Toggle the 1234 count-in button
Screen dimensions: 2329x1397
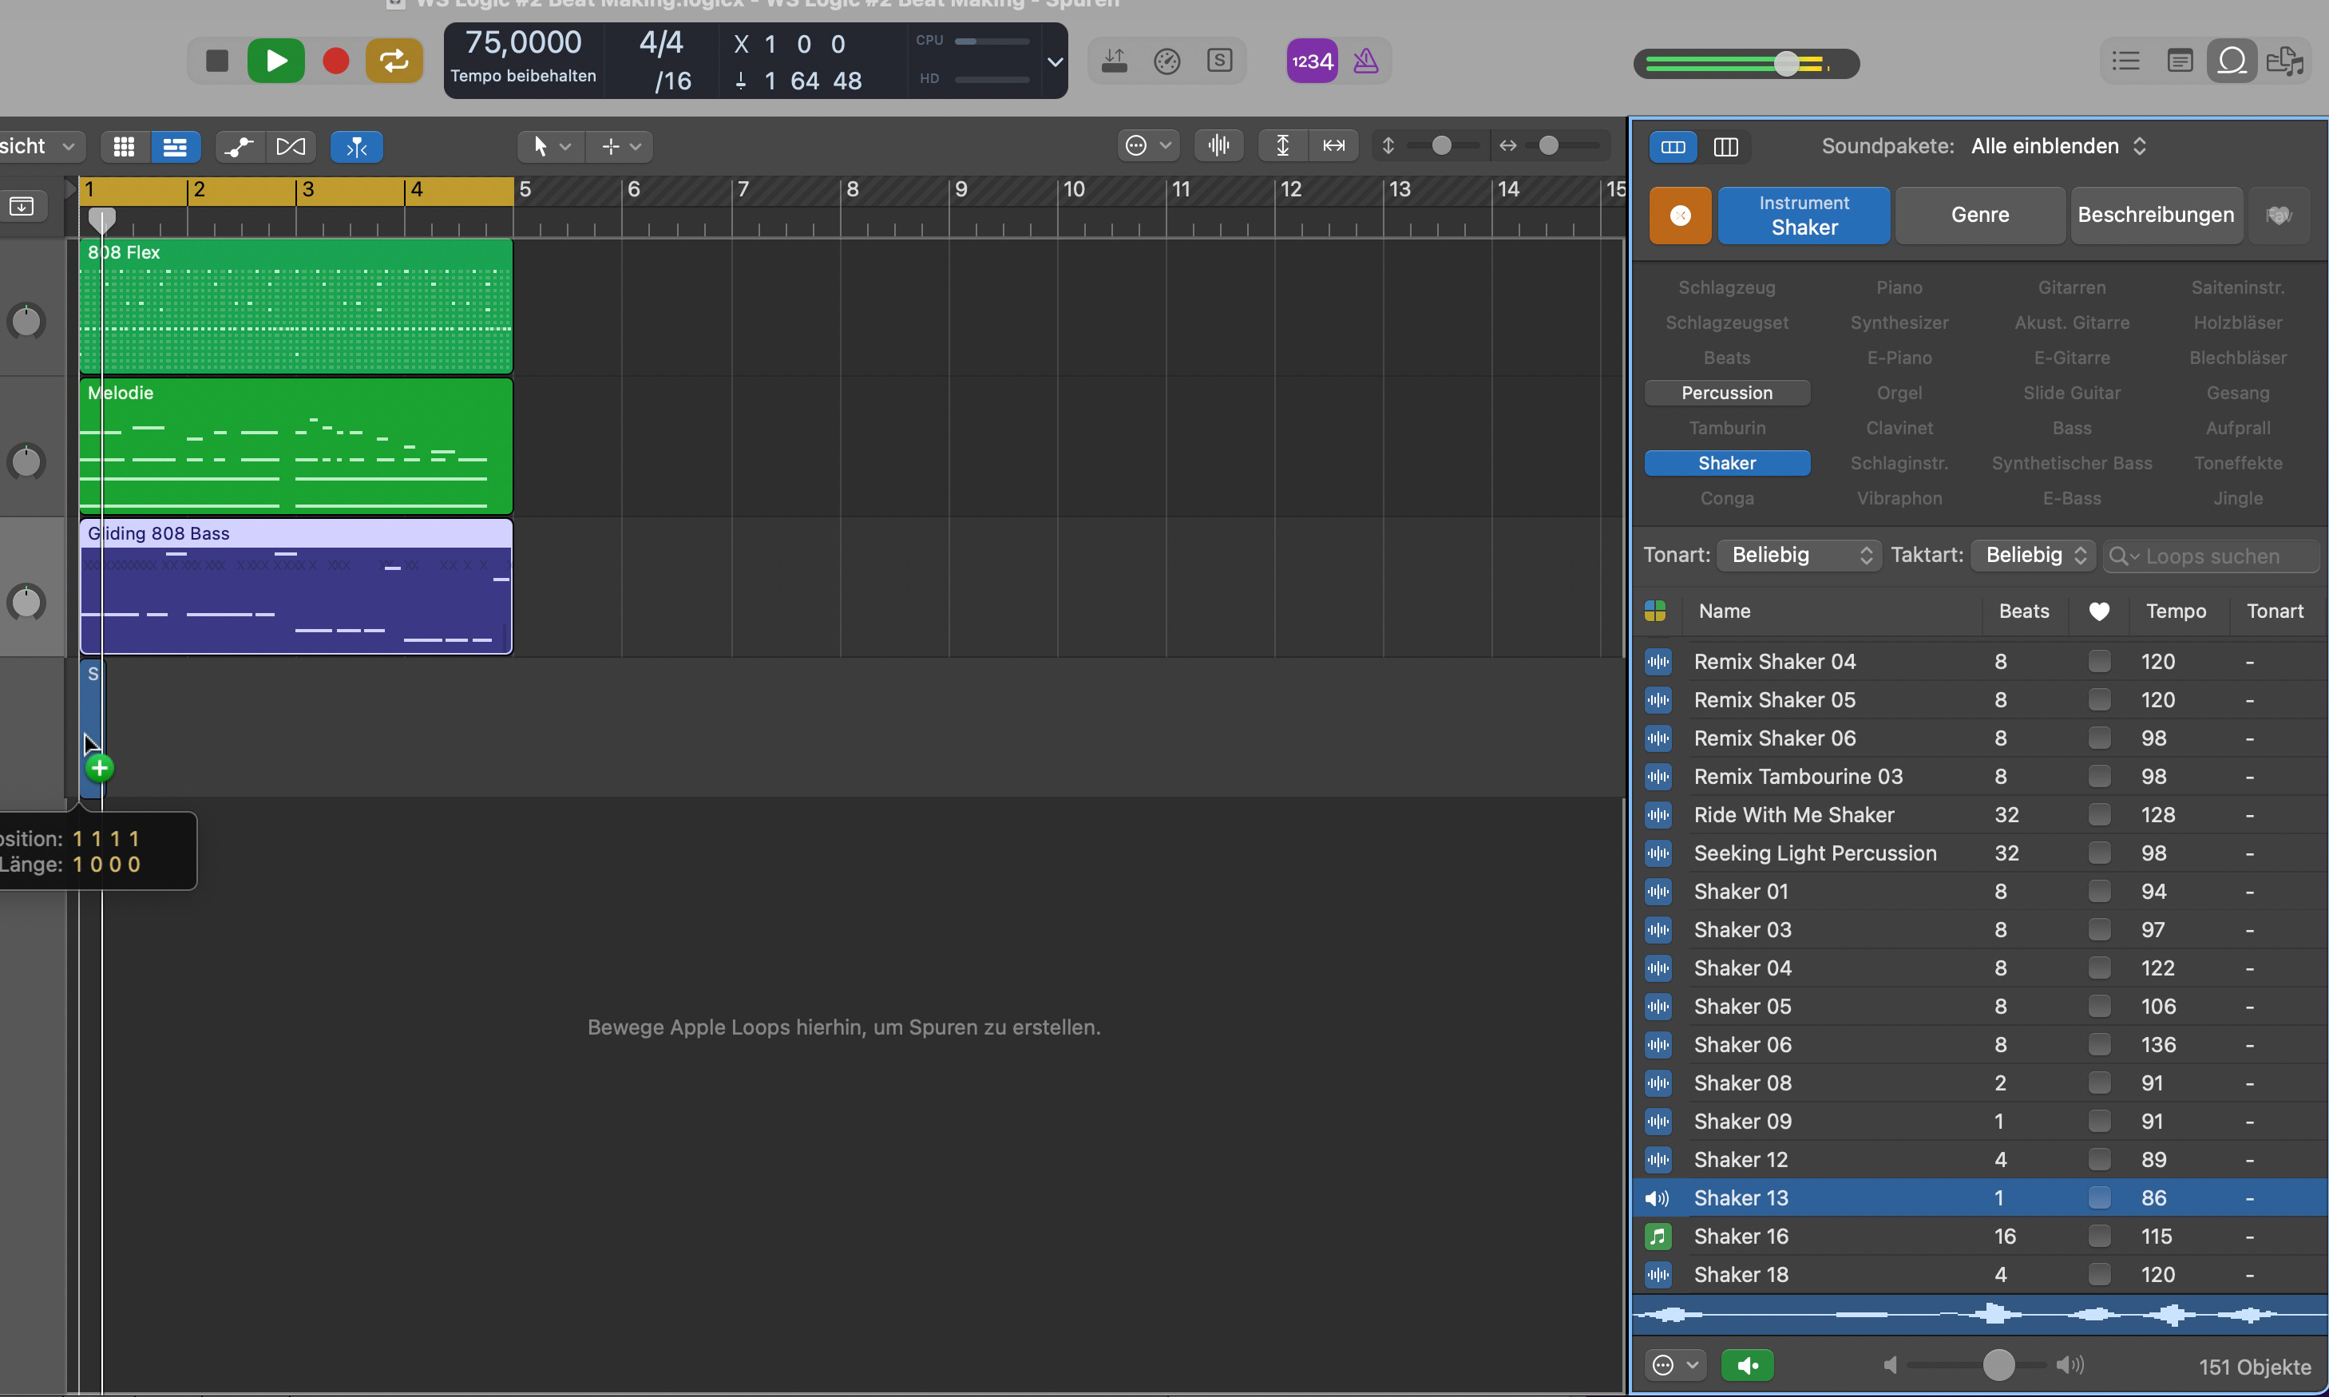point(1311,61)
